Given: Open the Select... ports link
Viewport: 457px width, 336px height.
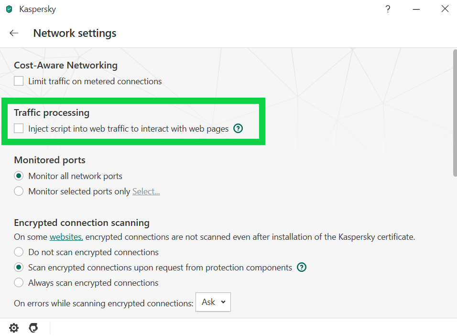Looking at the screenshot, I should pos(146,191).
